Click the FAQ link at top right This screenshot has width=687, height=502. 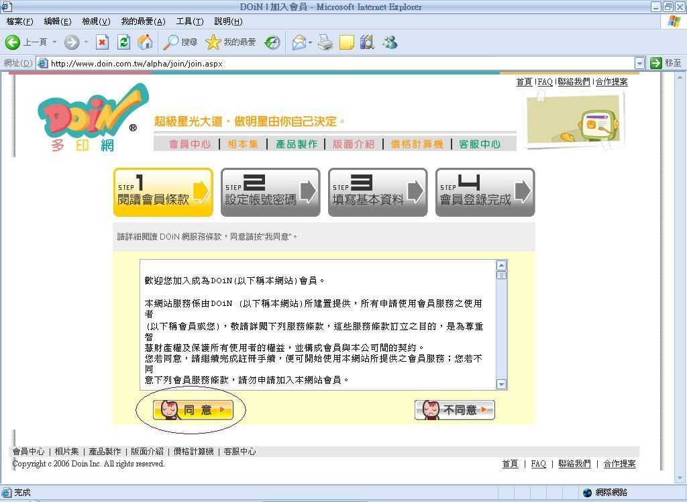point(545,82)
